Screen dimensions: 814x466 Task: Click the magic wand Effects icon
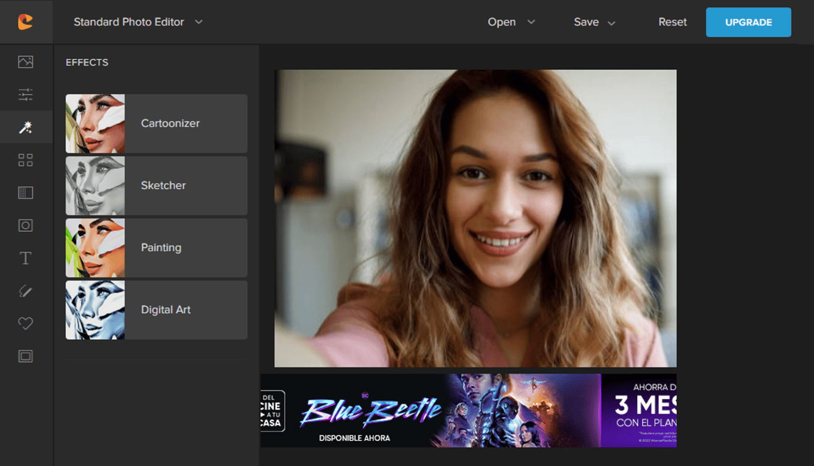click(26, 127)
